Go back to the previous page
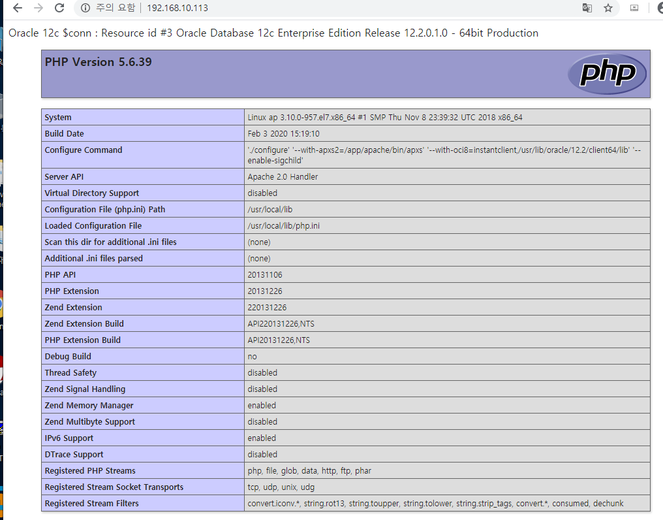Image resolution: width=663 pixels, height=520 pixels. 18,8
